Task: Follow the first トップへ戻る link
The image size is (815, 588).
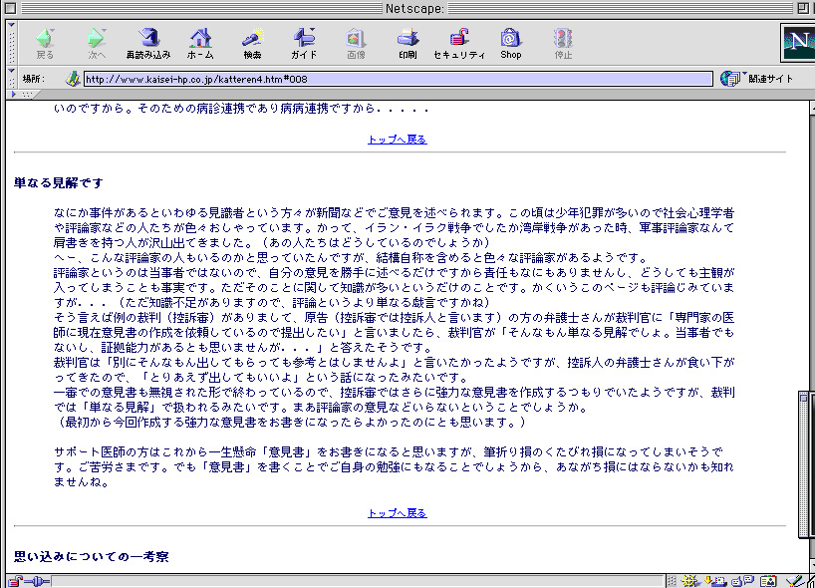Action: click(398, 140)
